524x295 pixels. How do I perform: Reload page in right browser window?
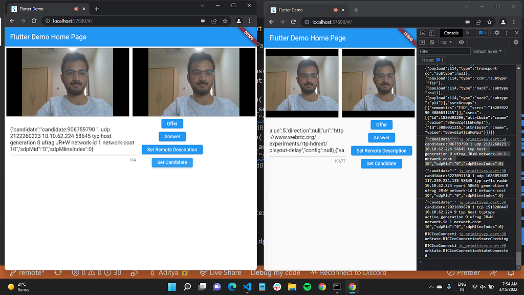pos(293,22)
